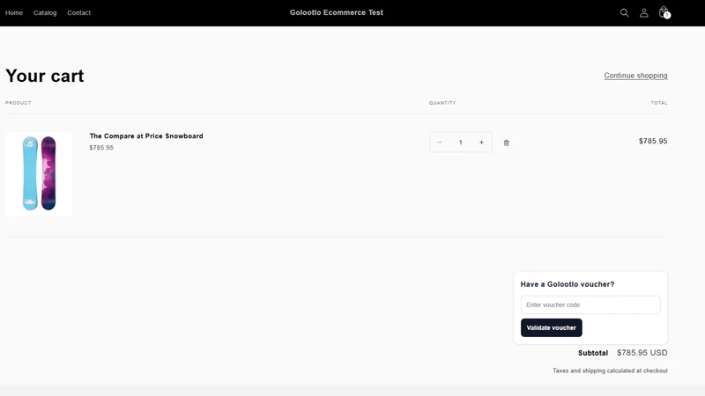Select the $785.95 price under product name
This screenshot has width=705, height=396.
[101, 148]
